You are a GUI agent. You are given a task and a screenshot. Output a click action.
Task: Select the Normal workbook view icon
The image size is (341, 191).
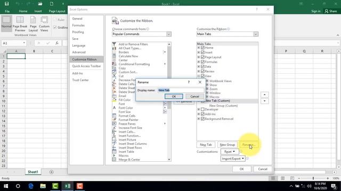pyautogui.click(x=6, y=20)
